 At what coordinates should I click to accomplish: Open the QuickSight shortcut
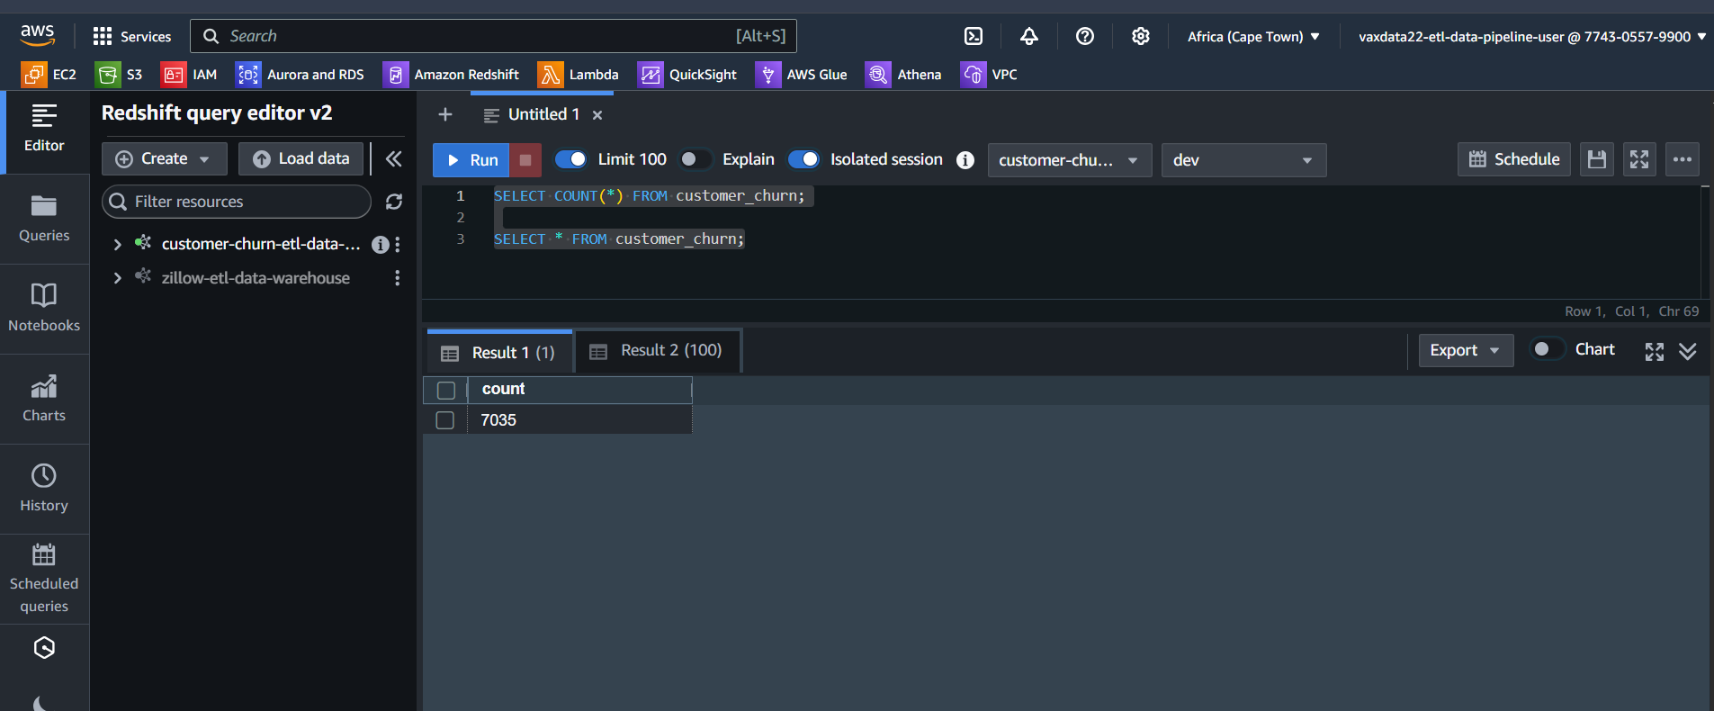pos(687,74)
